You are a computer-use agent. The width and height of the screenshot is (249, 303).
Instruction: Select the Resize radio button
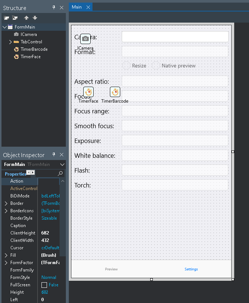pyautogui.click(x=127, y=66)
